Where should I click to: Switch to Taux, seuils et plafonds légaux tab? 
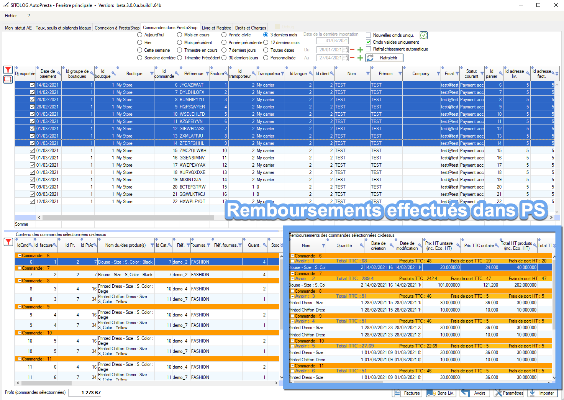pyautogui.click(x=63, y=28)
